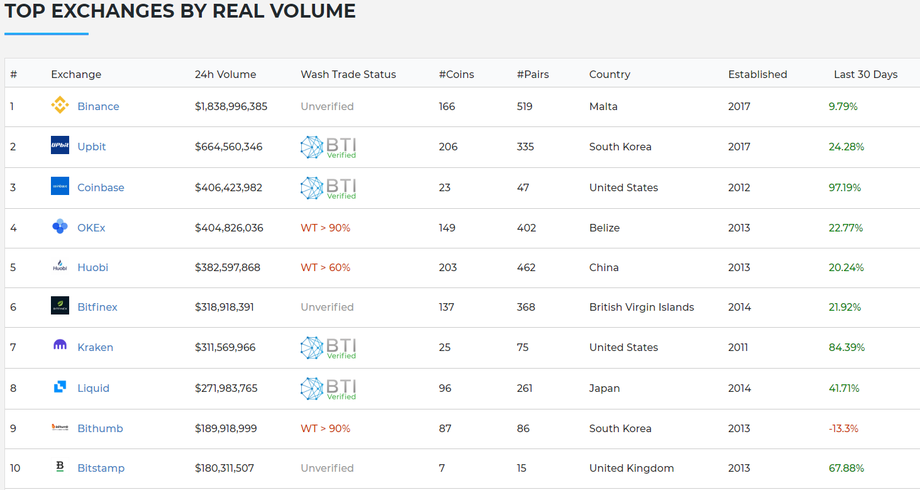
Task: Click the Established column header
Action: pos(757,74)
